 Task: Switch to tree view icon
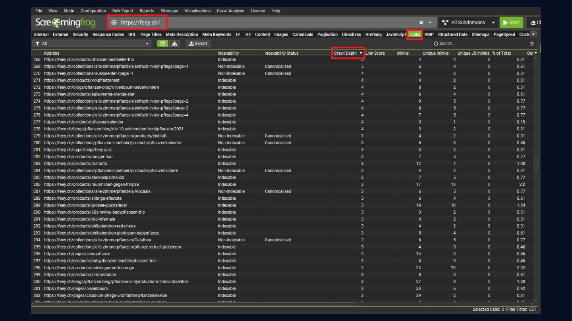tap(174, 44)
